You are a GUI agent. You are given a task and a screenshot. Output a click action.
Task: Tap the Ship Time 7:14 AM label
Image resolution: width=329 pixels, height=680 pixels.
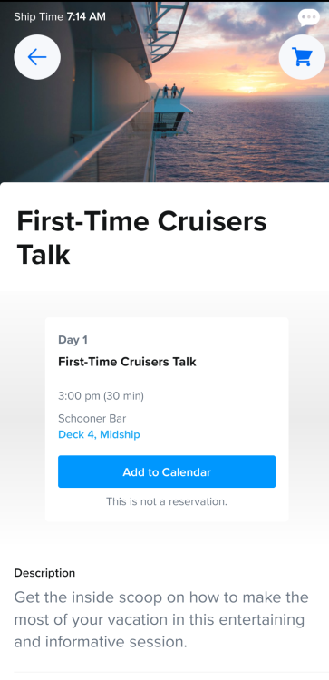(x=60, y=17)
